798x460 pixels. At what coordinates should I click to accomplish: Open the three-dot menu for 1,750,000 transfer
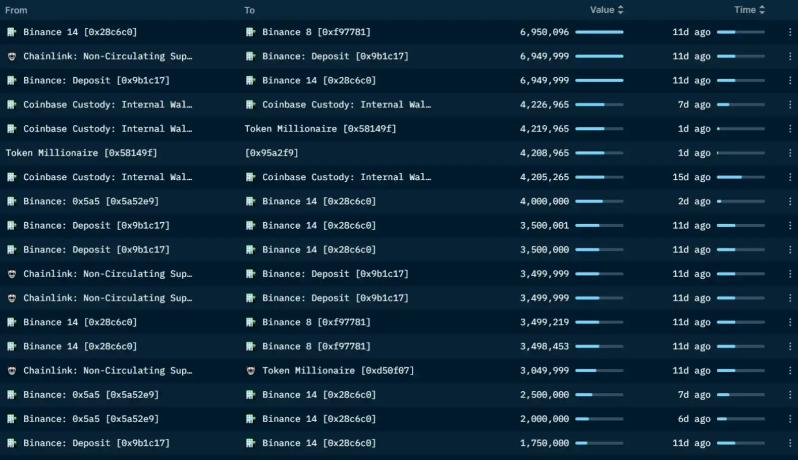click(790, 443)
